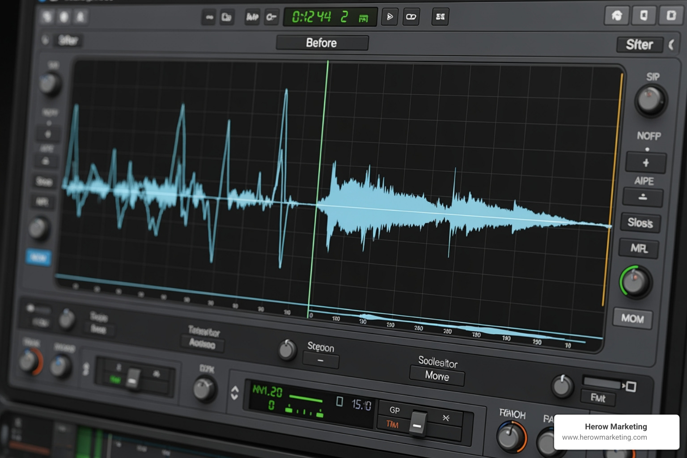Open the dropdown under Steoon
This screenshot has height=458, width=687.
point(321,360)
